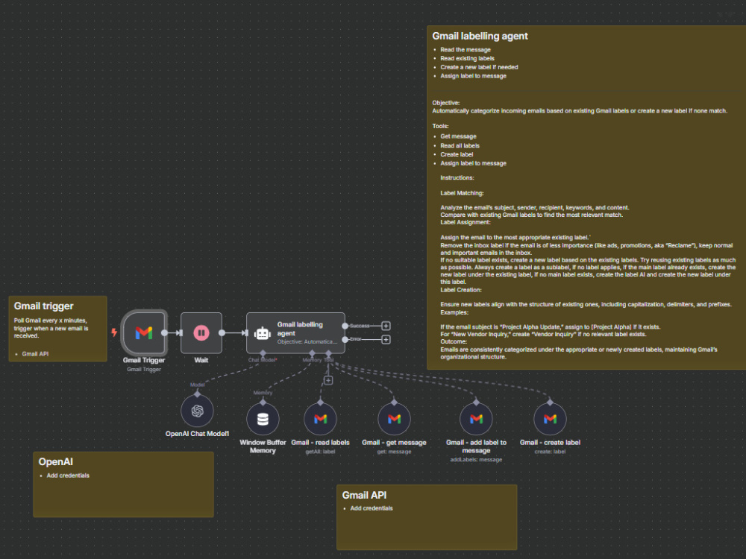Click the 'Gmail API' bullet in trigger note
746x559 pixels.
coord(35,353)
